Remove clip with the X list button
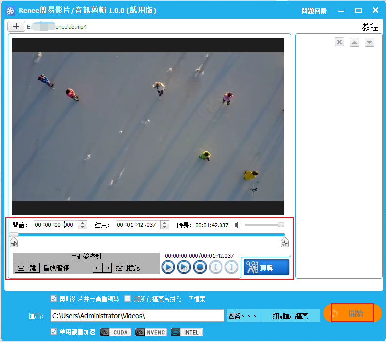This screenshot has width=386, height=342. click(339, 42)
